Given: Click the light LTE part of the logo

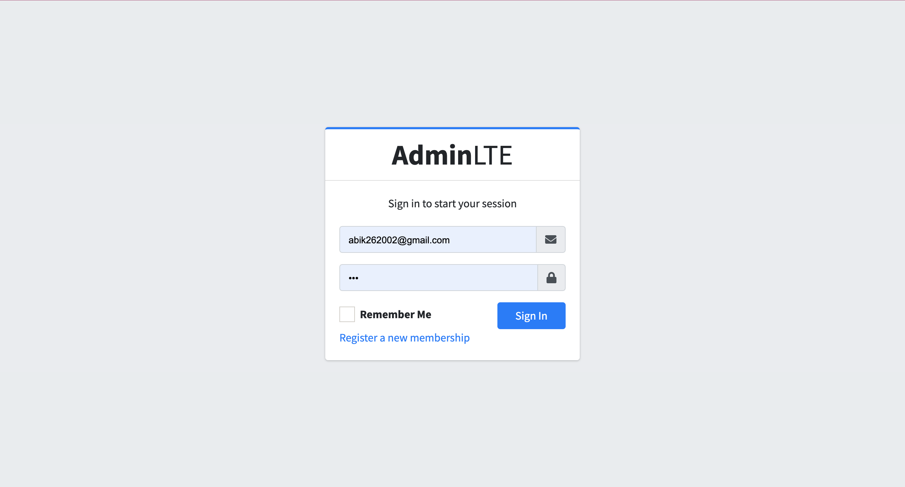Looking at the screenshot, I should tap(492, 155).
